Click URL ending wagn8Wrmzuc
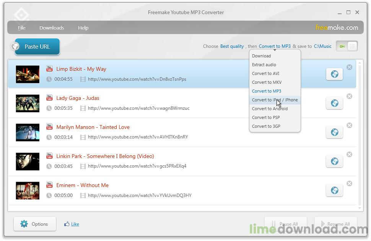371x241 pixels. tap(139, 108)
